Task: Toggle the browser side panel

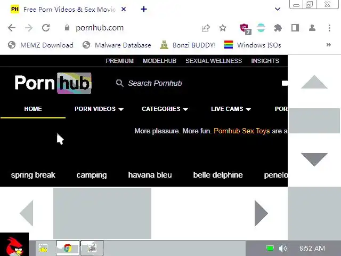Action: tap(295, 28)
